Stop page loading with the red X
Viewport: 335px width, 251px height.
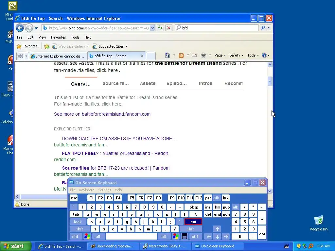tap(168, 28)
